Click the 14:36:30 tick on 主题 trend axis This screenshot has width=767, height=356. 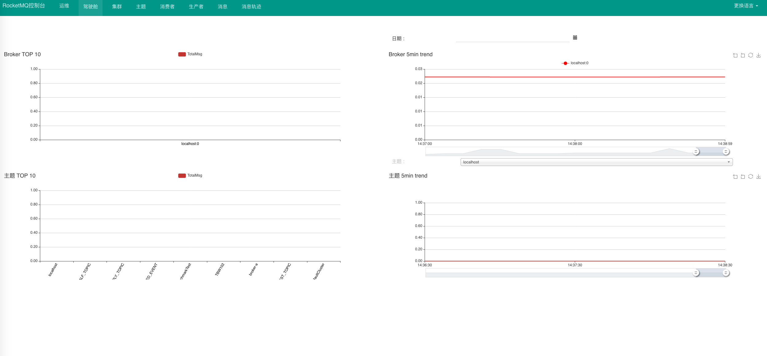pyautogui.click(x=425, y=265)
